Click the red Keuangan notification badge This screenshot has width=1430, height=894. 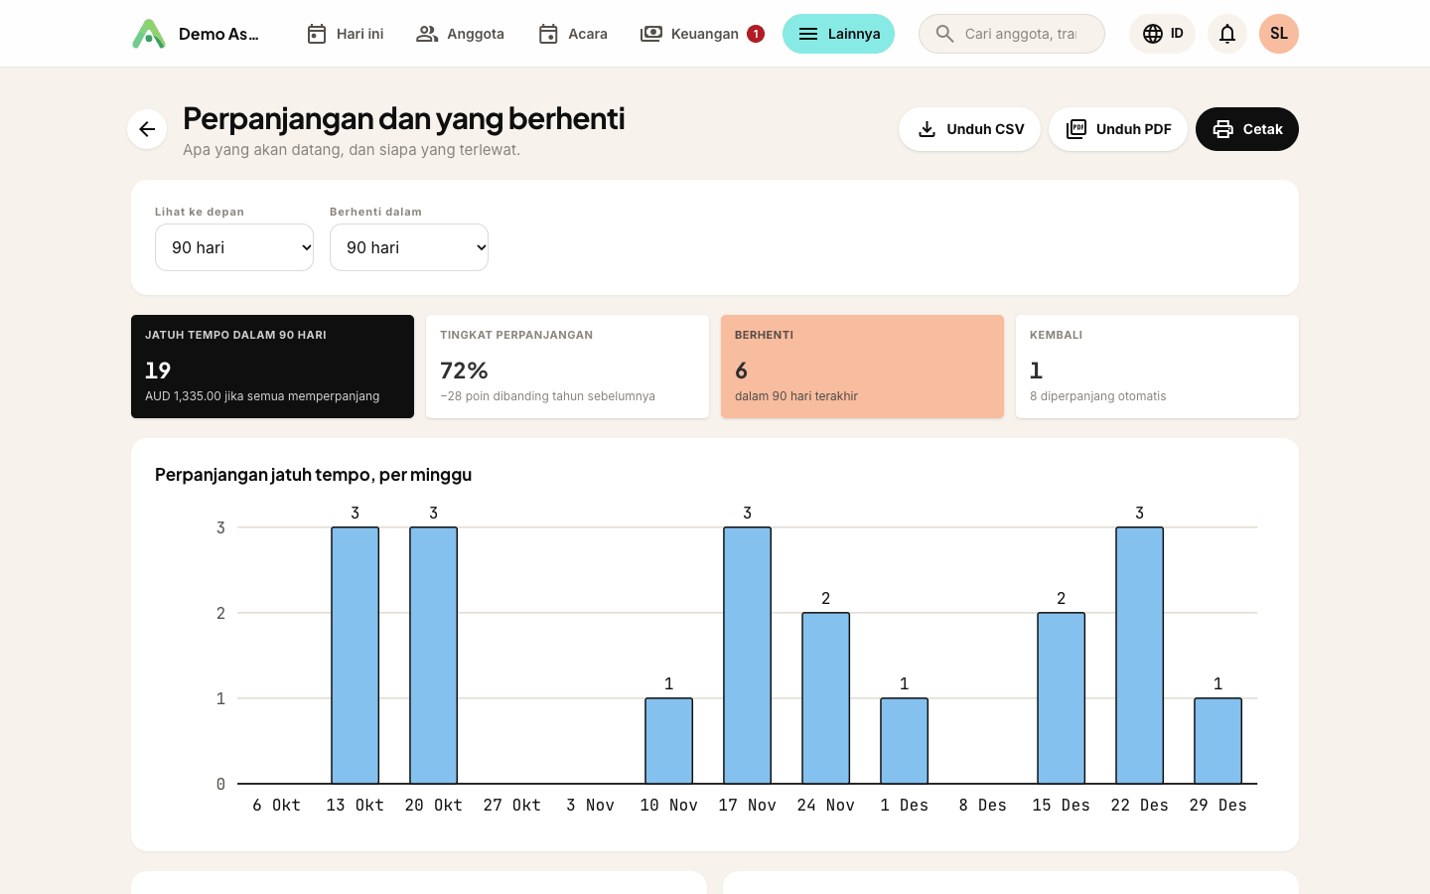click(756, 34)
